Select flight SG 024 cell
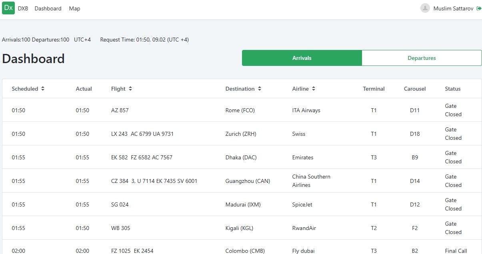The height and width of the screenshot is (254, 482). pyautogui.click(x=120, y=204)
